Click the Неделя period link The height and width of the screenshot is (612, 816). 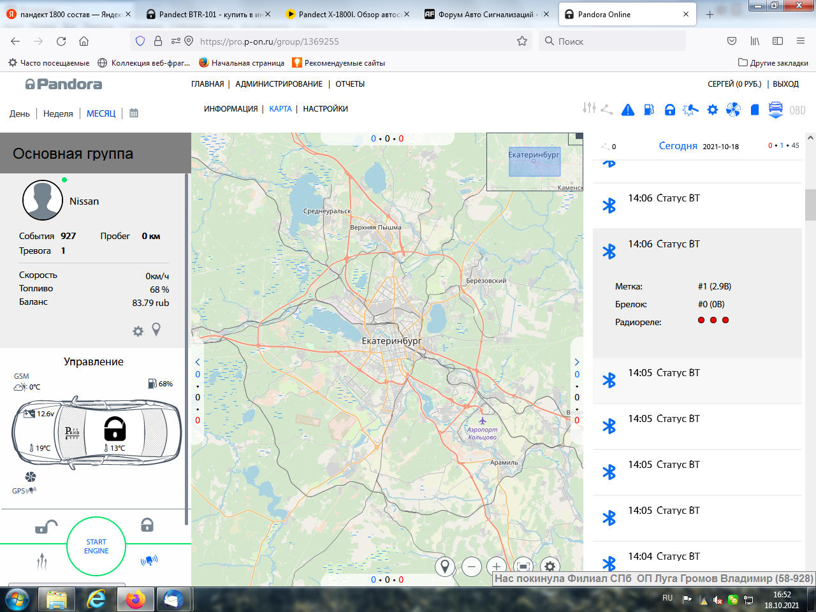(x=58, y=113)
